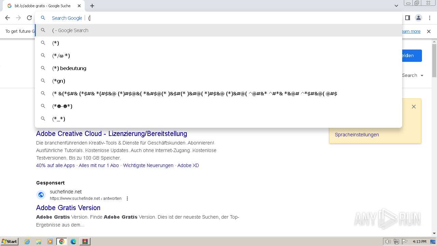
Task: Switch to Chrome in the taskbar
Action: [x=62, y=242]
